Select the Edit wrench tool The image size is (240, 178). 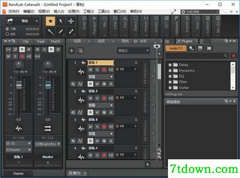[x=50, y=32]
